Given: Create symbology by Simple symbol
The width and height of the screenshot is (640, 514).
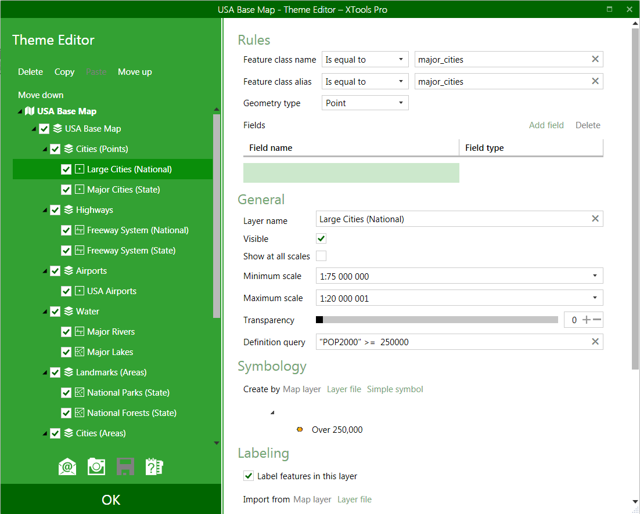Looking at the screenshot, I should click(395, 389).
